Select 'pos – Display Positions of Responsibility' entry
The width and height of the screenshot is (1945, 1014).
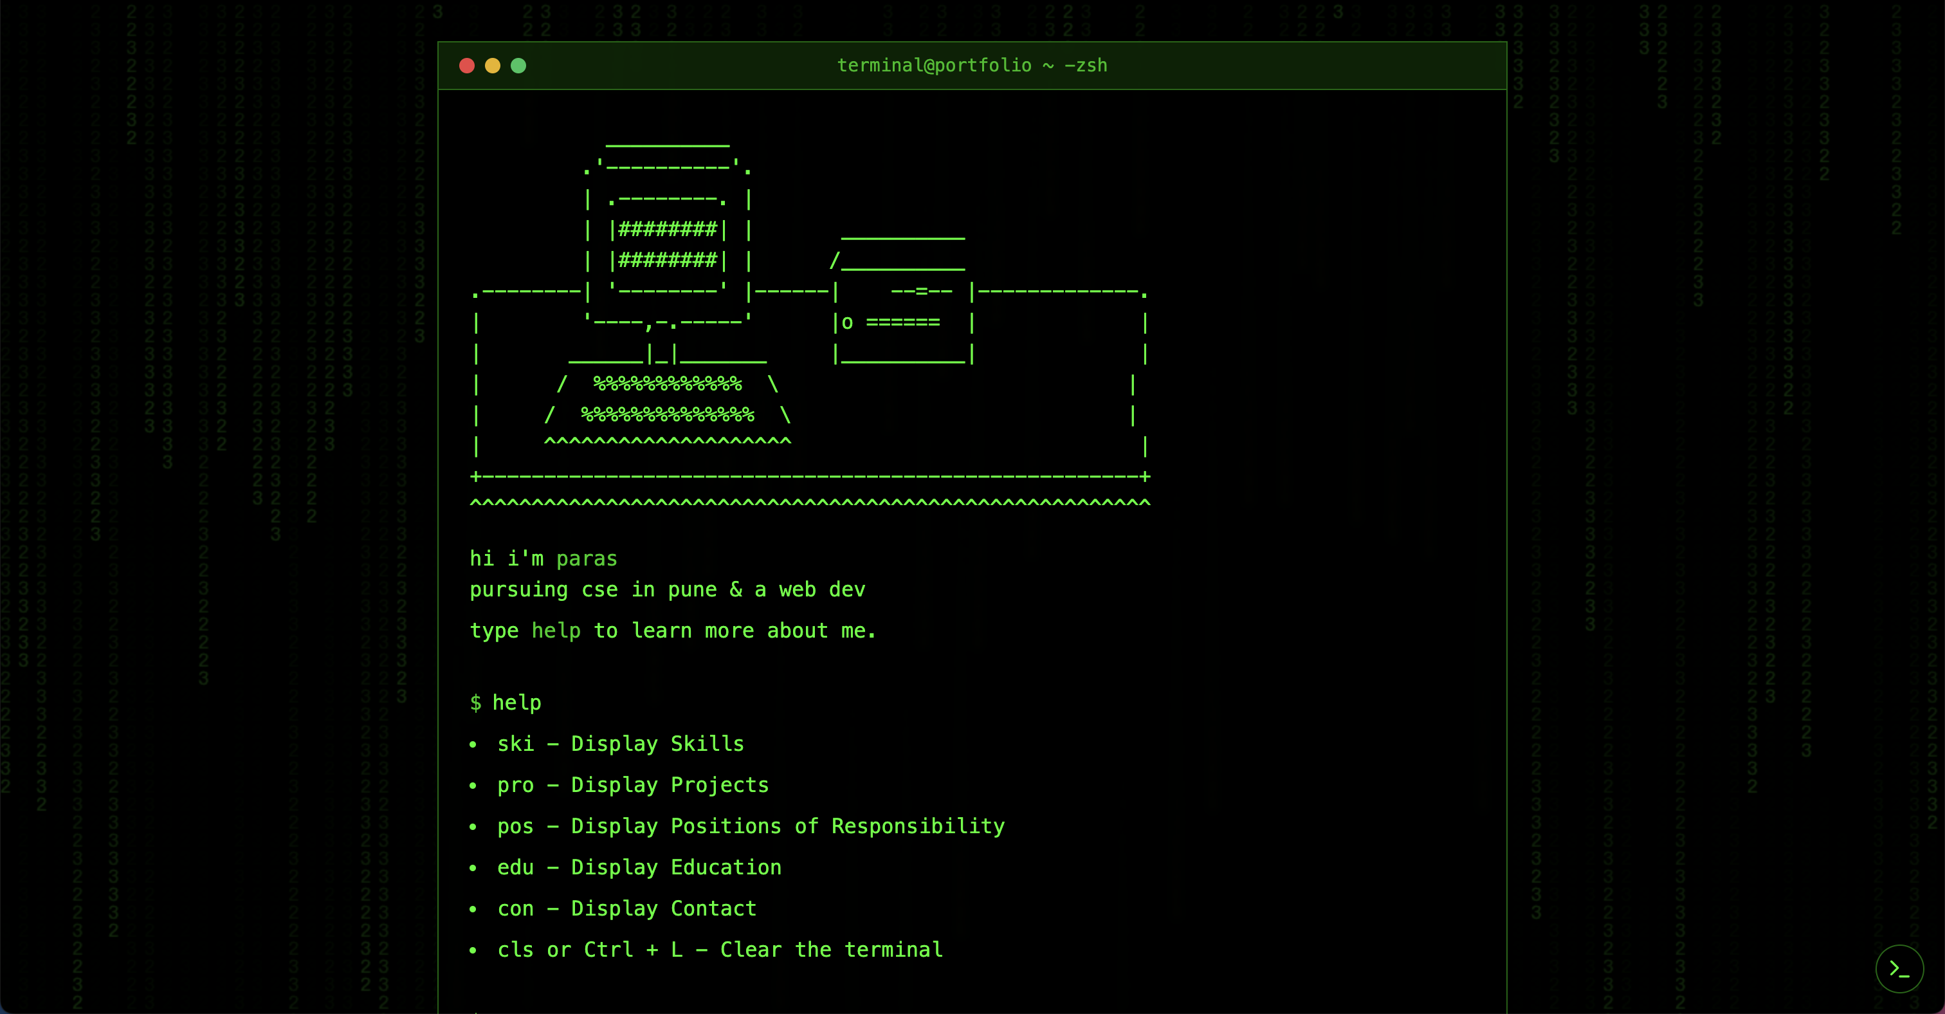click(751, 826)
